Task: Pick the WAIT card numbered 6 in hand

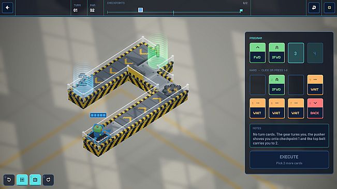Action: click(276, 108)
